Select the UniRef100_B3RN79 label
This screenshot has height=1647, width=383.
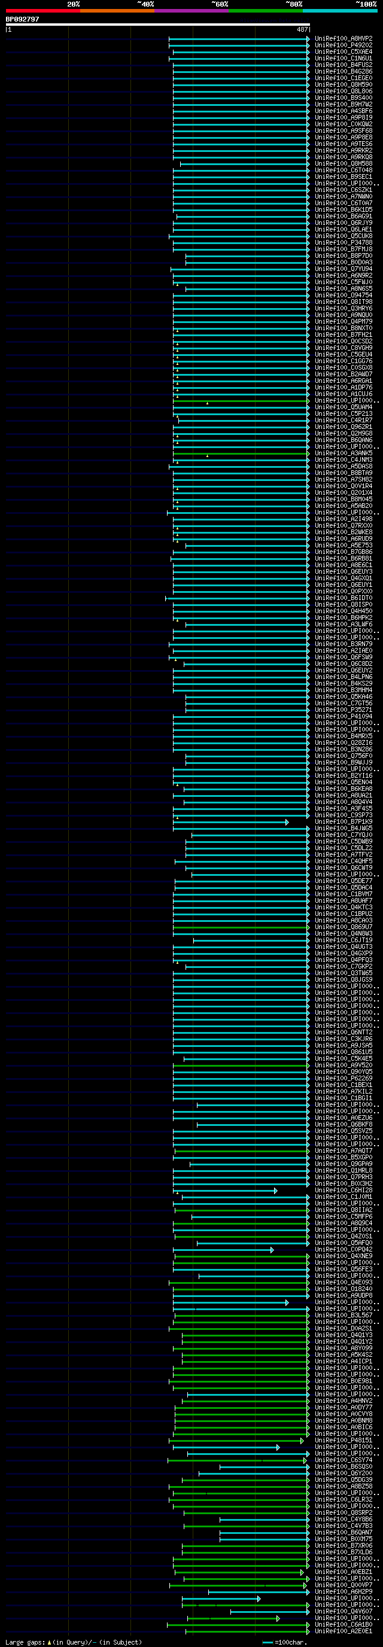[x=344, y=644]
